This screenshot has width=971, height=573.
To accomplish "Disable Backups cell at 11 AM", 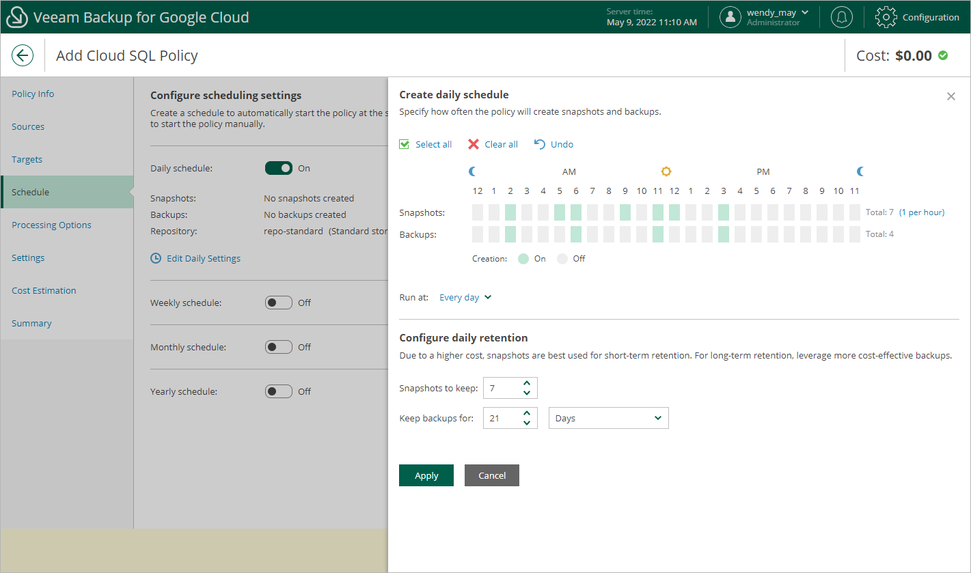I will click(658, 234).
